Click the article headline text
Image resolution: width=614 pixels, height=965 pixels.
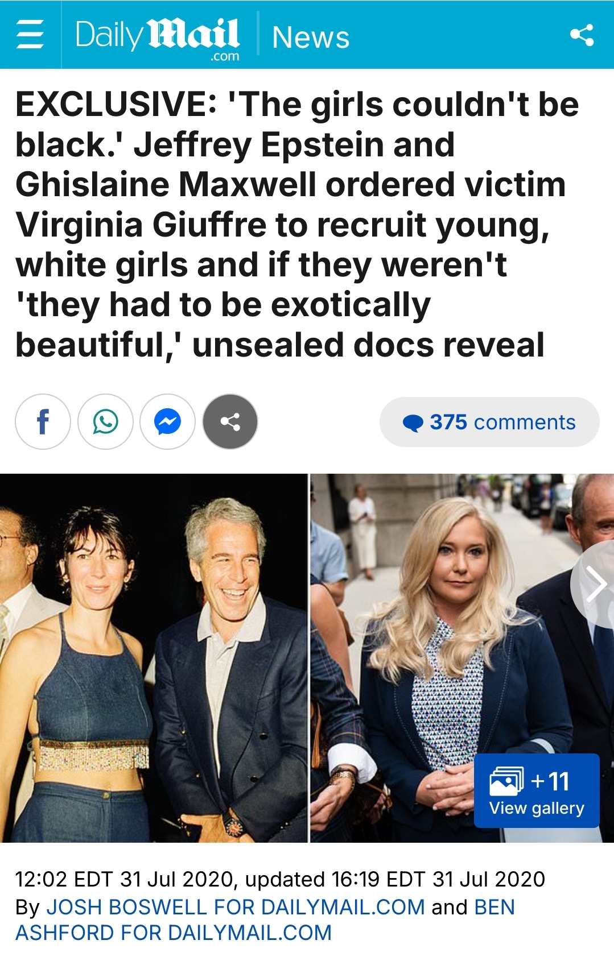[297, 225]
